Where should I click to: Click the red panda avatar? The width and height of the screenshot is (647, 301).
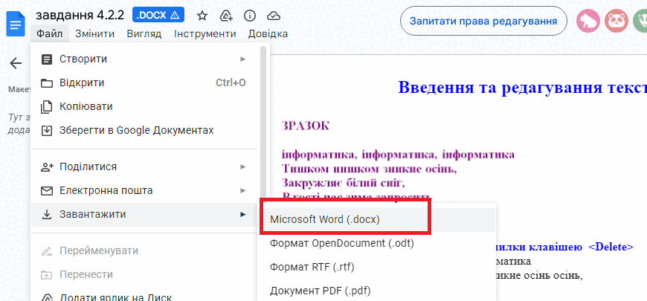click(617, 21)
